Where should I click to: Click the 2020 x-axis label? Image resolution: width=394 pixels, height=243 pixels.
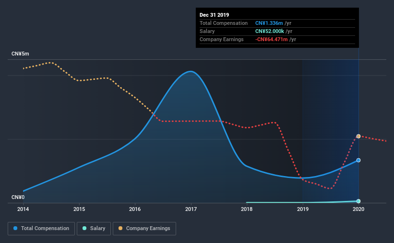358,209
